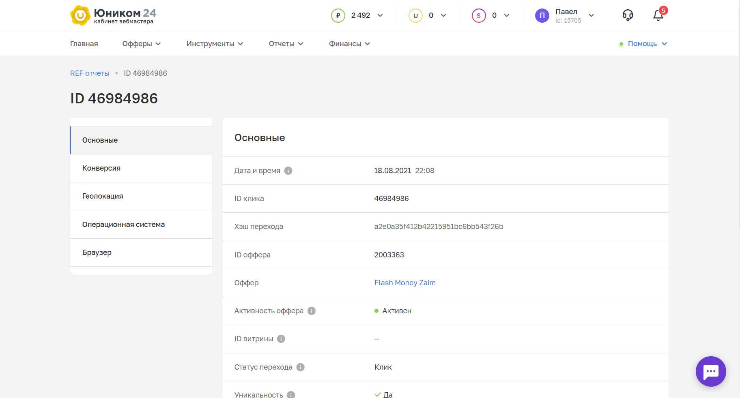Open the Финансы dropdown menu
This screenshot has height=398, width=740.
click(x=349, y=44)
